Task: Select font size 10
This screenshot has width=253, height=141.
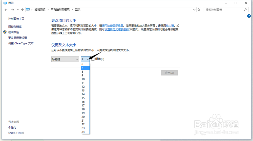Action: tap(85, 79)
